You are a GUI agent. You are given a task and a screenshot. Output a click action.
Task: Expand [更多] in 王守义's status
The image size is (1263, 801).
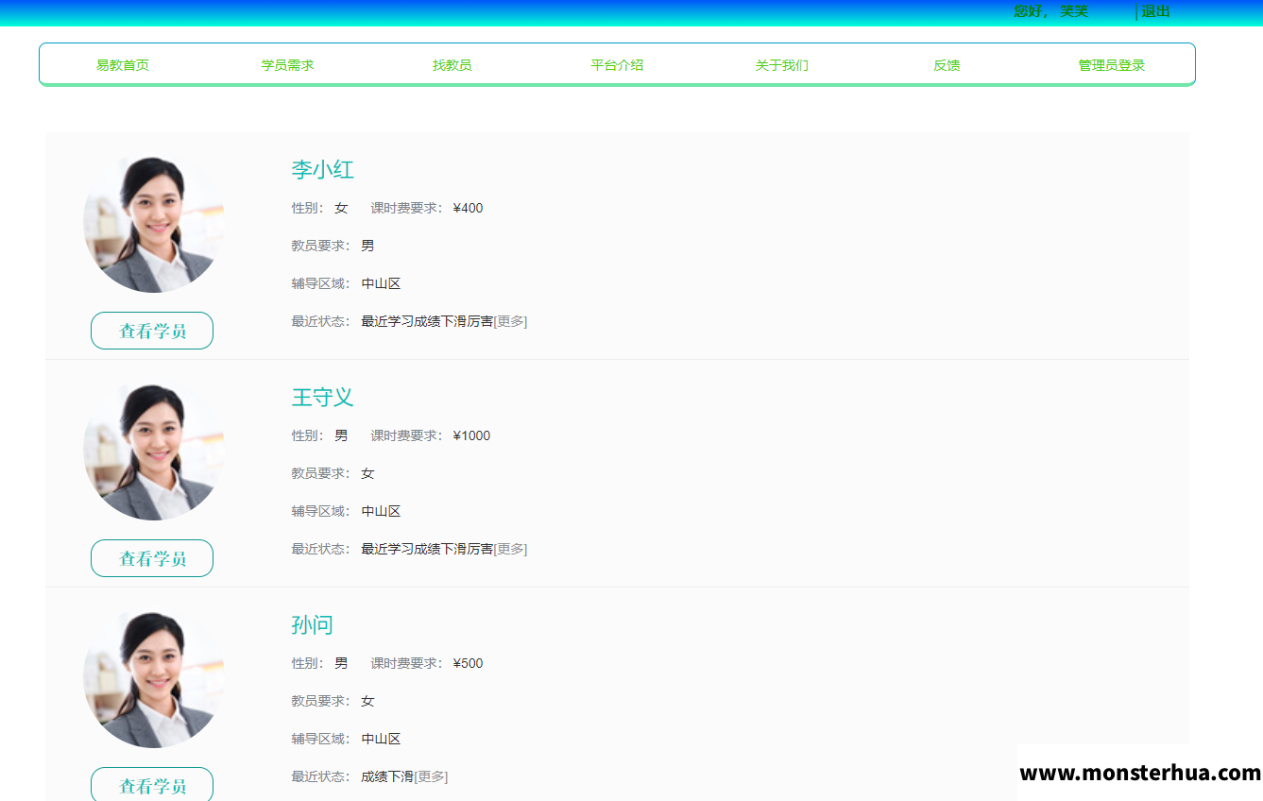click(x=510, y=549)
